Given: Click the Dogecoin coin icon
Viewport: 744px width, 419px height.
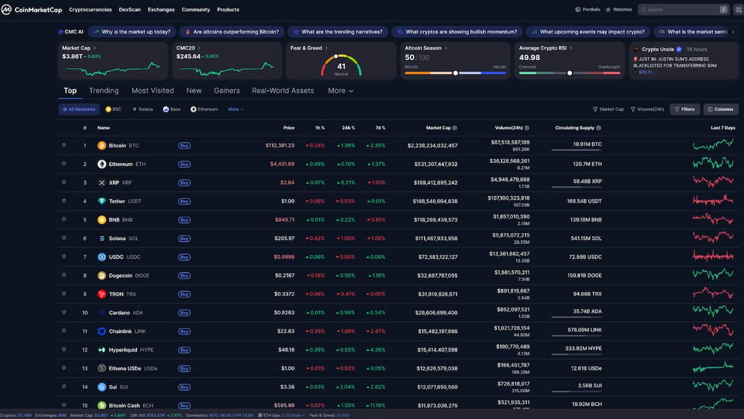Looking at the screenshot, I should [x=102, y=275].
